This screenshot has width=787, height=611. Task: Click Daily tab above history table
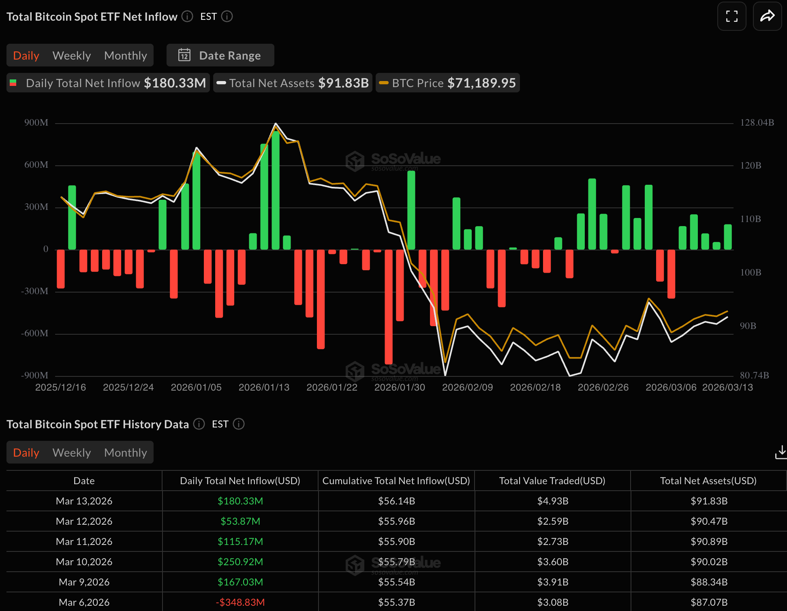pyautogui.click(x=26, y=452)
